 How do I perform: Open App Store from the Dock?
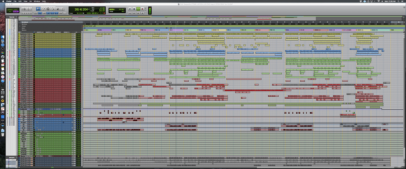[x=3, y=81]
